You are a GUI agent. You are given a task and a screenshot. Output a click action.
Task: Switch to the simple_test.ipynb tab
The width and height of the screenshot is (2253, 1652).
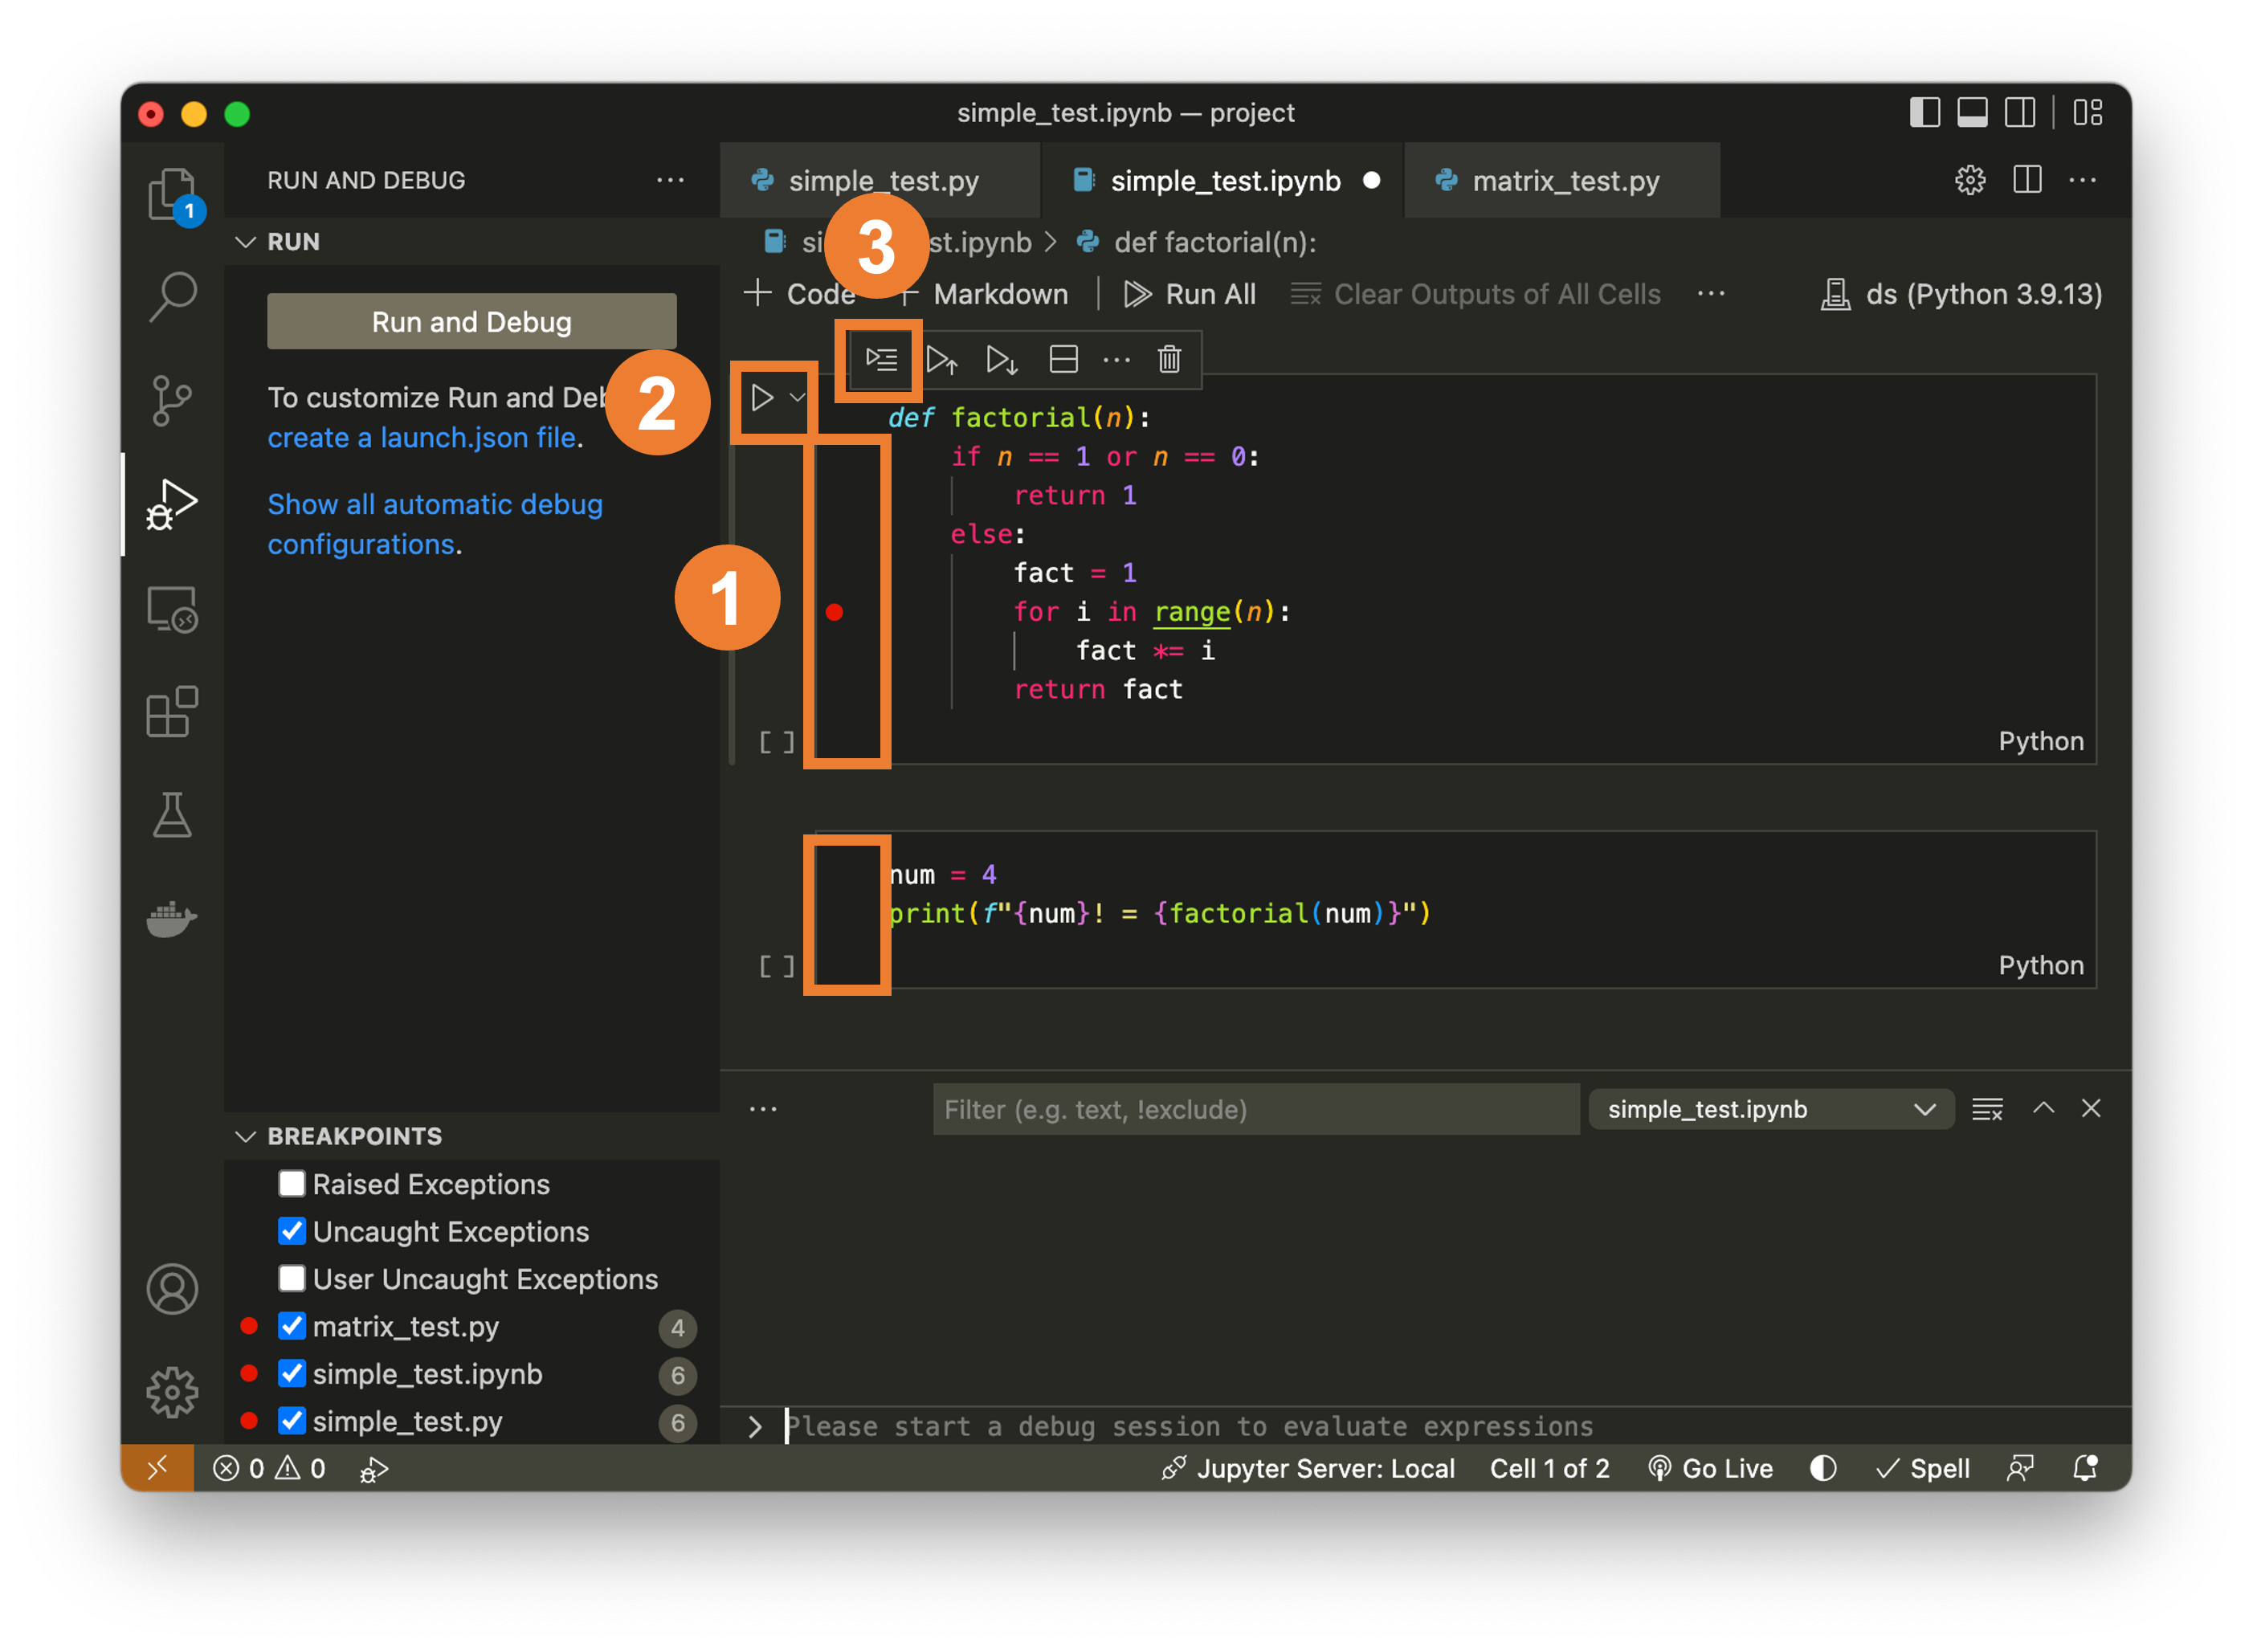pos(1222,180)
